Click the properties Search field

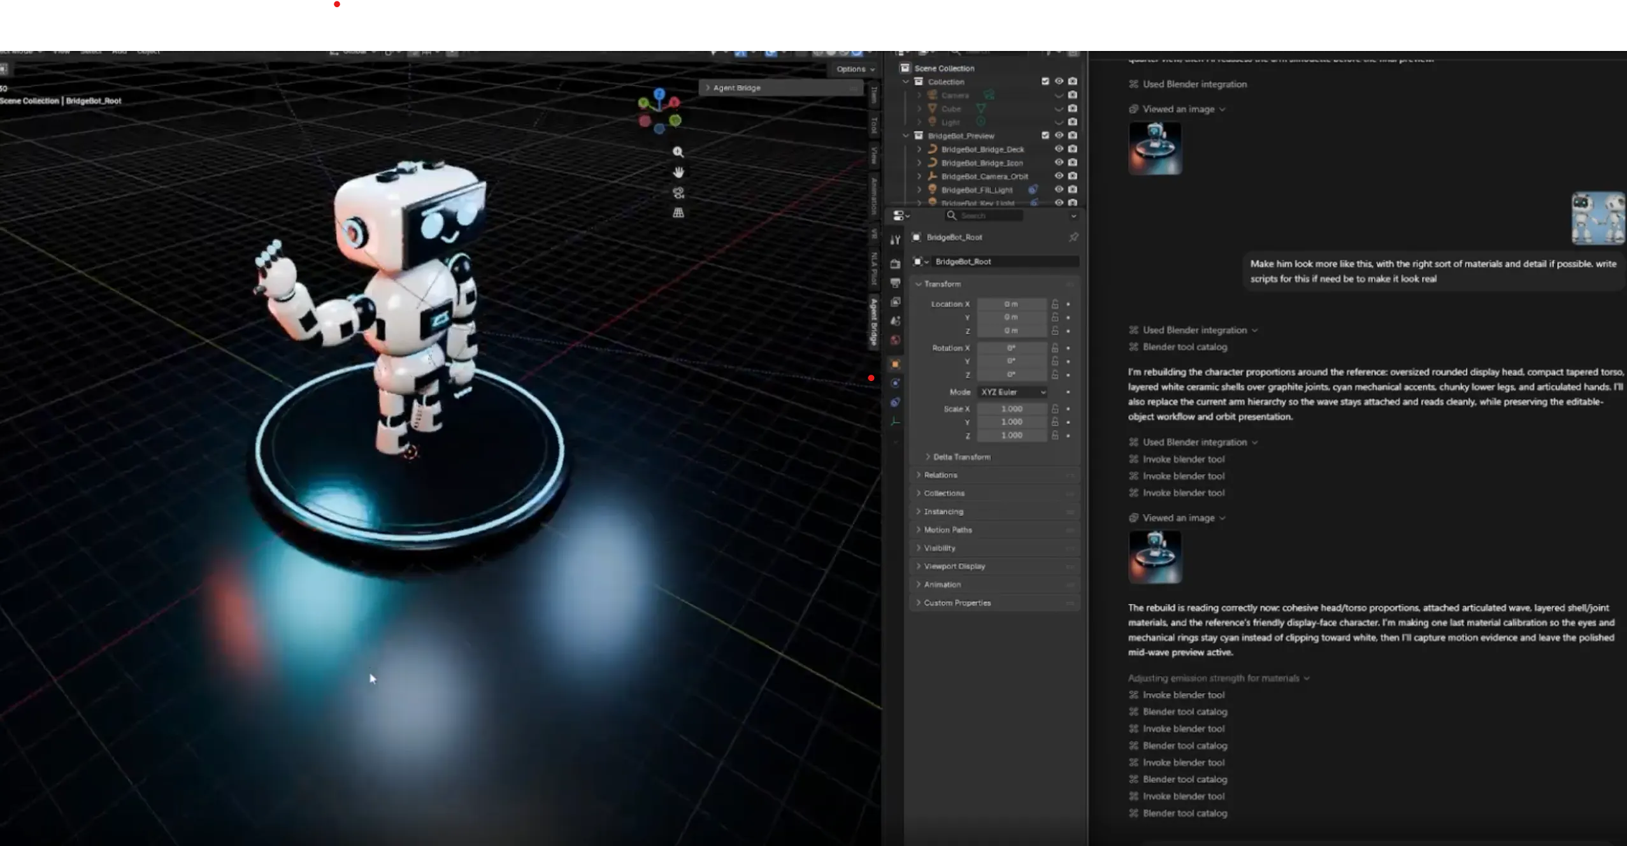[x=984, y=216]
